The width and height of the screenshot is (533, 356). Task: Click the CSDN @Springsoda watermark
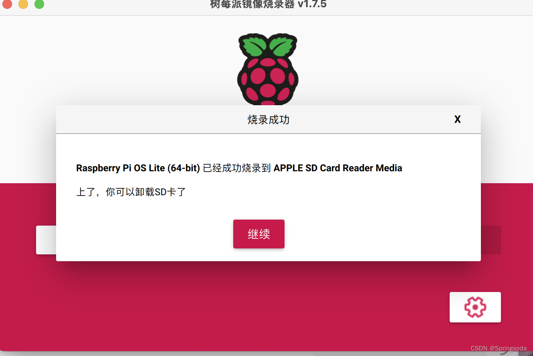pyautogui.click(x=499, y=348)
